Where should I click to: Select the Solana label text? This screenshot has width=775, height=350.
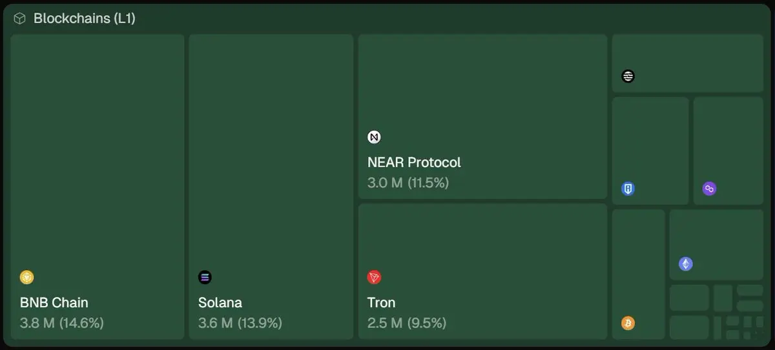pyautogui.click(x=220, y=302)
